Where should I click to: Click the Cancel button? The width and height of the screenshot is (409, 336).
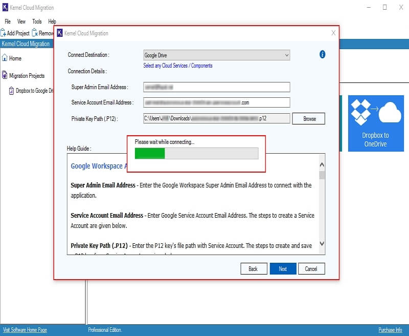pyautogui.click(x=311, y=268)
